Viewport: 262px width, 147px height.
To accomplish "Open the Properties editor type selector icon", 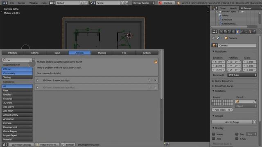I will [215, 31].
